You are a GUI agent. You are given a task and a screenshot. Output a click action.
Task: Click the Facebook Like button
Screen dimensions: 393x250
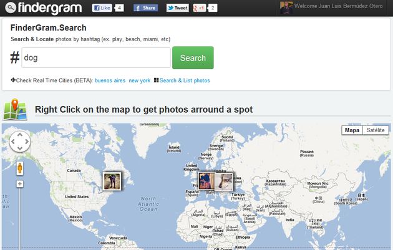(x=102, y=7)
